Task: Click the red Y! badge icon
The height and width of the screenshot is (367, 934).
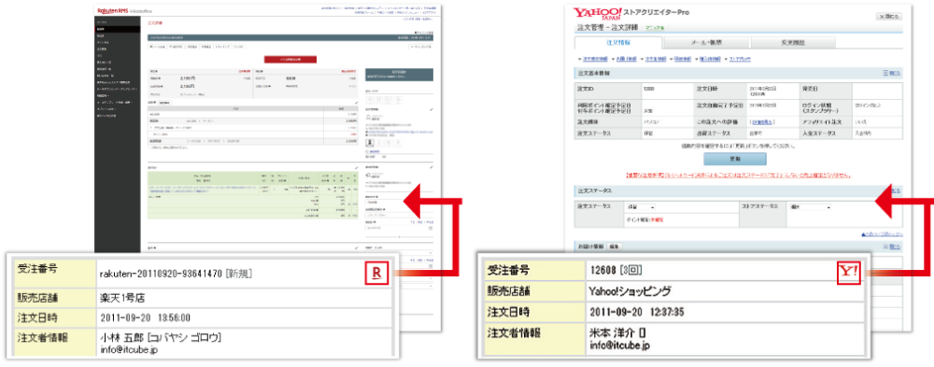Action: [x=849, y=274]
